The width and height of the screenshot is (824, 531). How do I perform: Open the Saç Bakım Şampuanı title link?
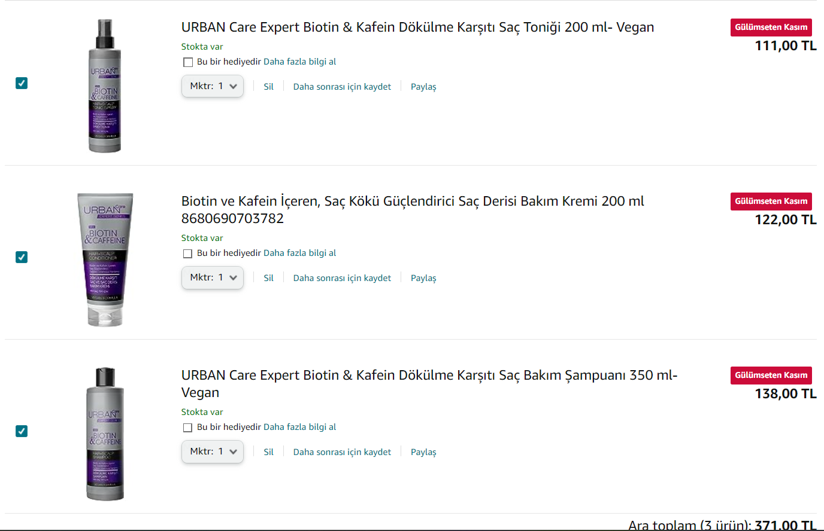[429, 376]
